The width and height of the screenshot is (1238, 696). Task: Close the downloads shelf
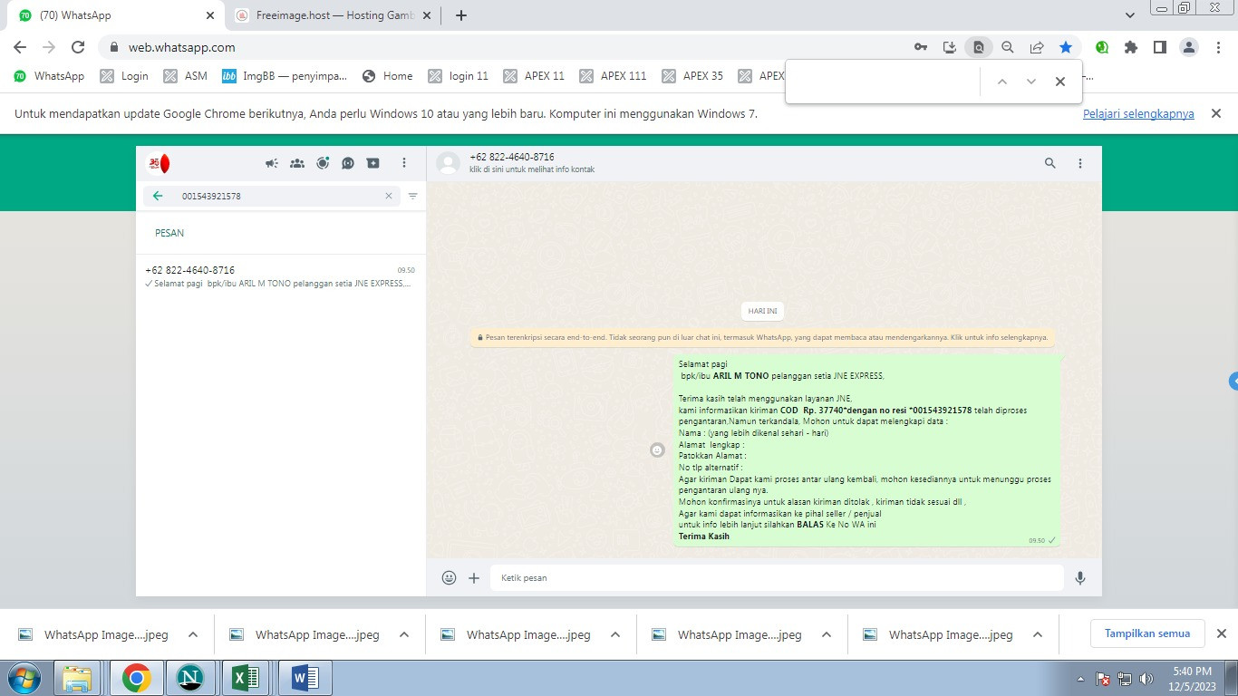1221,633
